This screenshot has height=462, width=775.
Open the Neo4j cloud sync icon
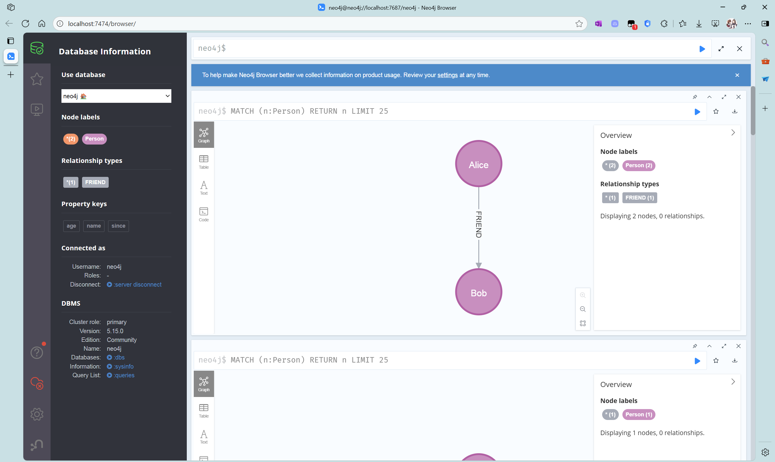click(x=37, y=383)
